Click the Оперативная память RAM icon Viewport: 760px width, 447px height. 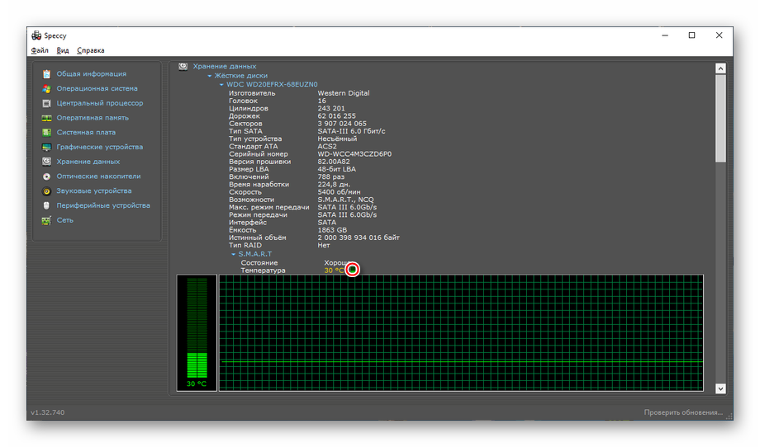pyautogui.click(x=47, y=118)
